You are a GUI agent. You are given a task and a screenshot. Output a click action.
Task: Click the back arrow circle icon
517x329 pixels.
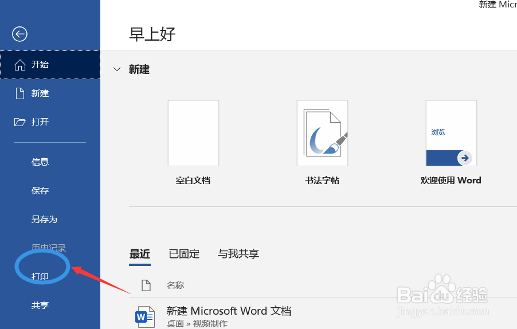click(19, 34)
